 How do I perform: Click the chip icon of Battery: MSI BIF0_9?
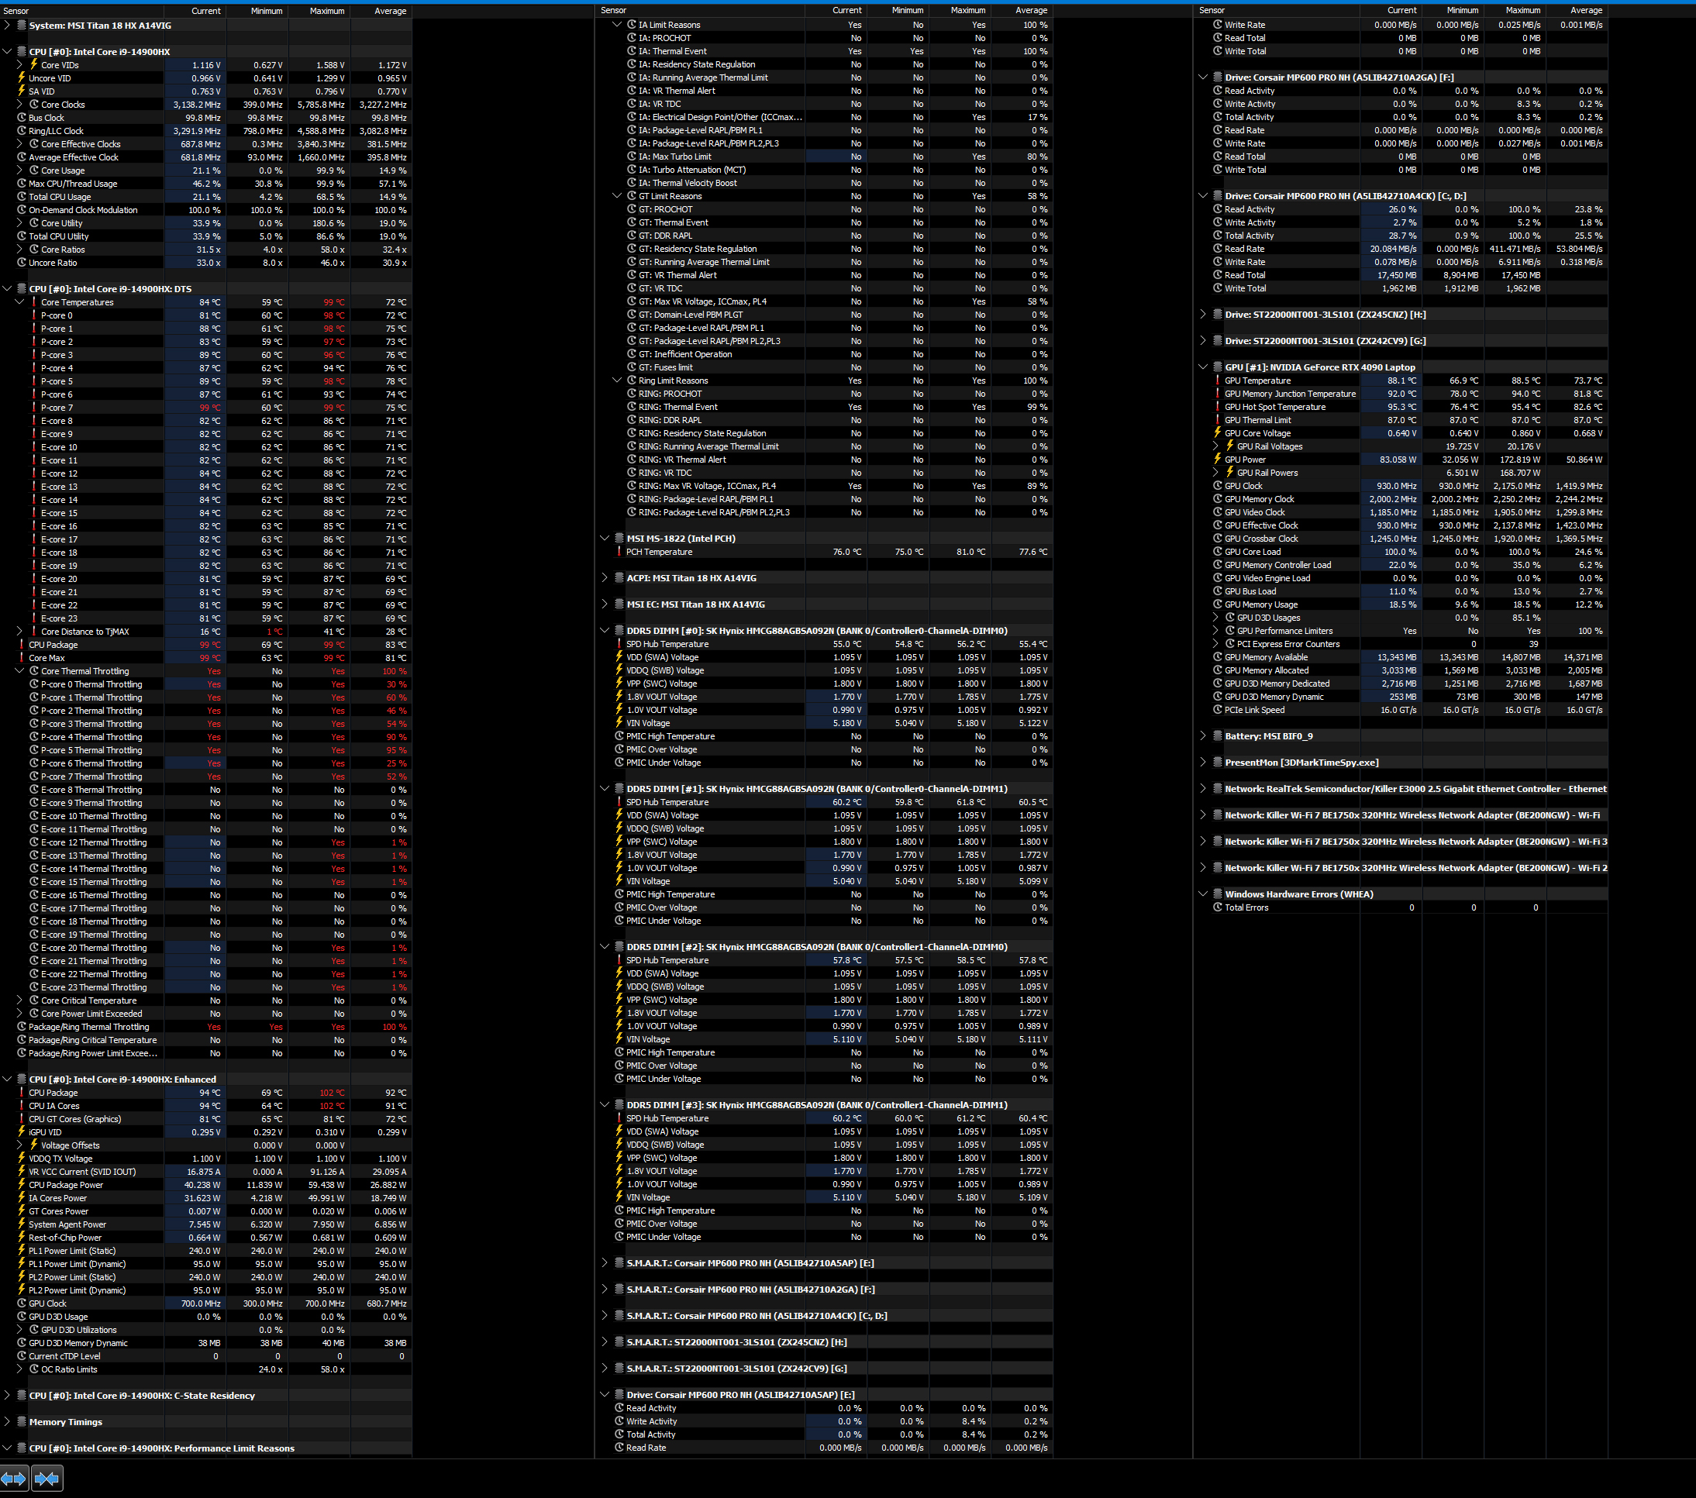point(1217,735)
